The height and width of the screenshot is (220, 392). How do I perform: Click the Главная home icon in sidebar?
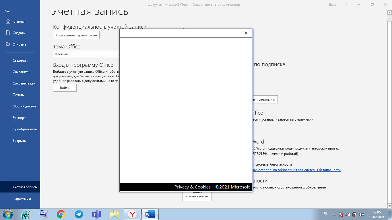tap(8, 21)
